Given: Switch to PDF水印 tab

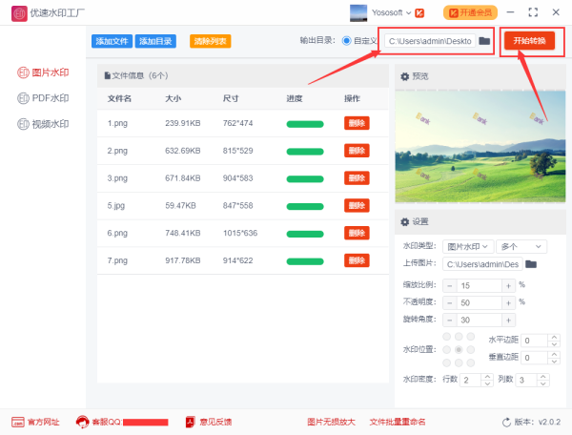Looking at the screenshot, I should click(x=43, y=98).
